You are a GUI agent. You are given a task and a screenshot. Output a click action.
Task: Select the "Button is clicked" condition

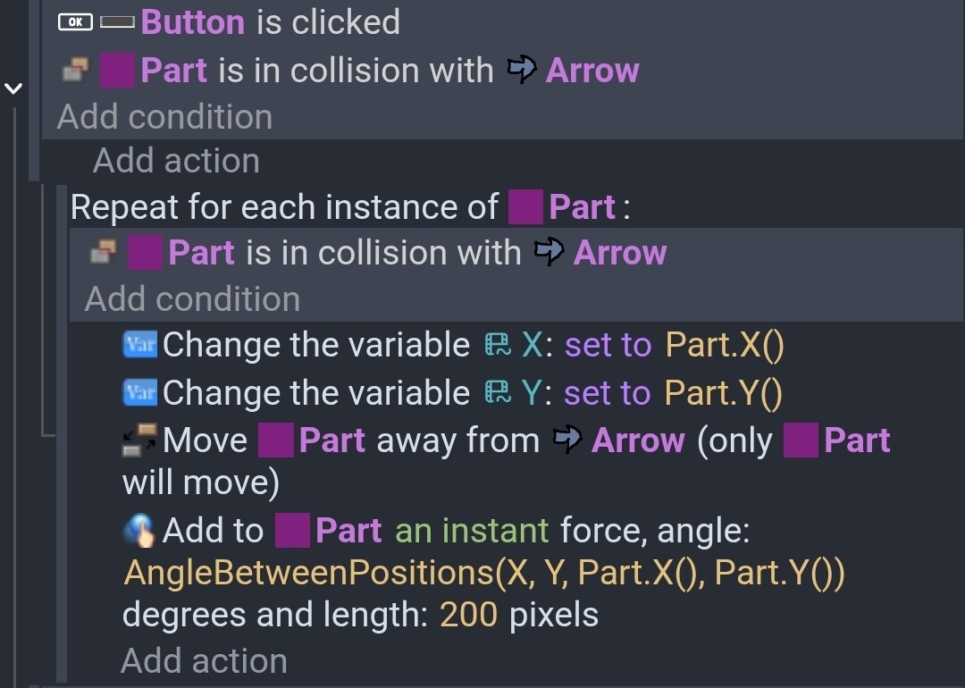tap(270, 22)
